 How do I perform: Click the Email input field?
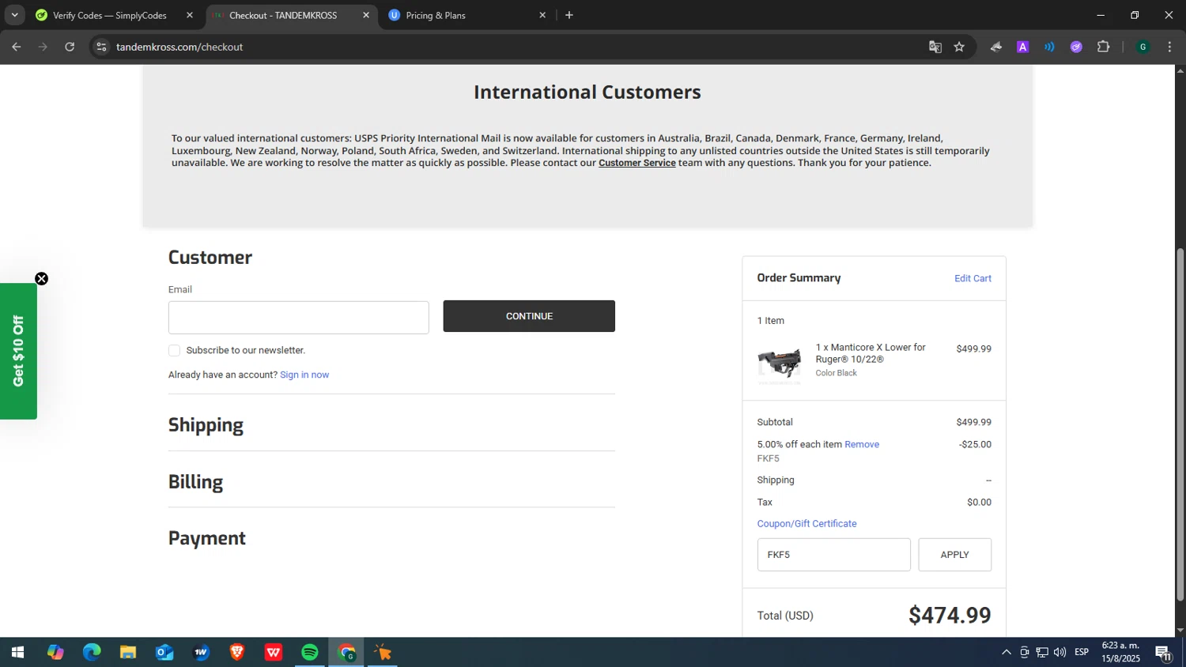point(298,318)
